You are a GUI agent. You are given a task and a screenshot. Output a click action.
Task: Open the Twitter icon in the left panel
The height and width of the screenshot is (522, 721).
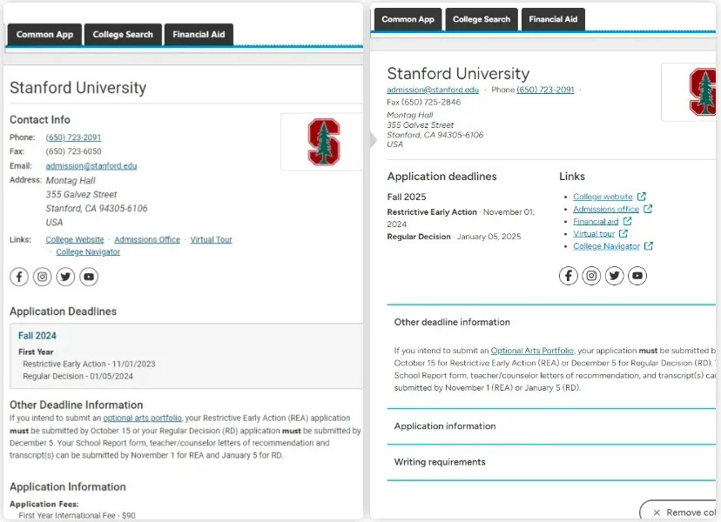(66, 276)
